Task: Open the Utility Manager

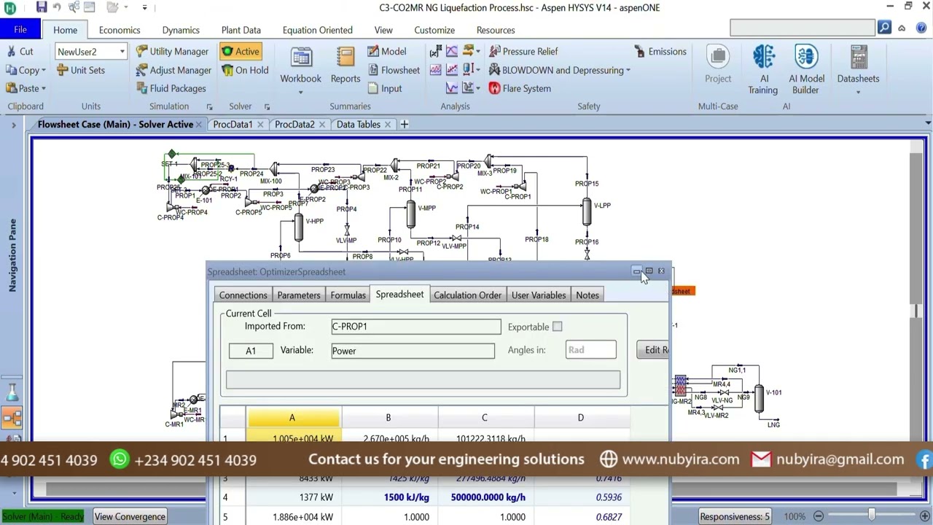Action: pyautogui.click(x=172, y=51)
